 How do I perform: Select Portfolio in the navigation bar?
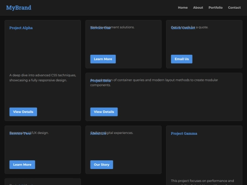coord(215,8)
